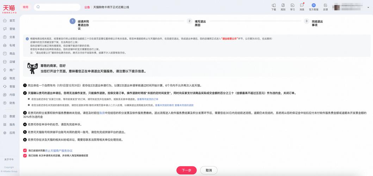Open the 商品 product icon in sidebar

tap(5, 54)
